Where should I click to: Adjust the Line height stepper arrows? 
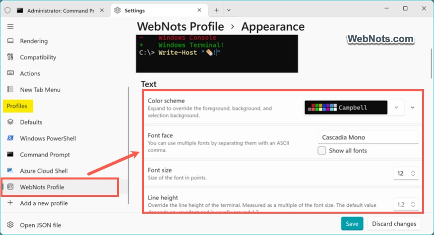(413, 205)
